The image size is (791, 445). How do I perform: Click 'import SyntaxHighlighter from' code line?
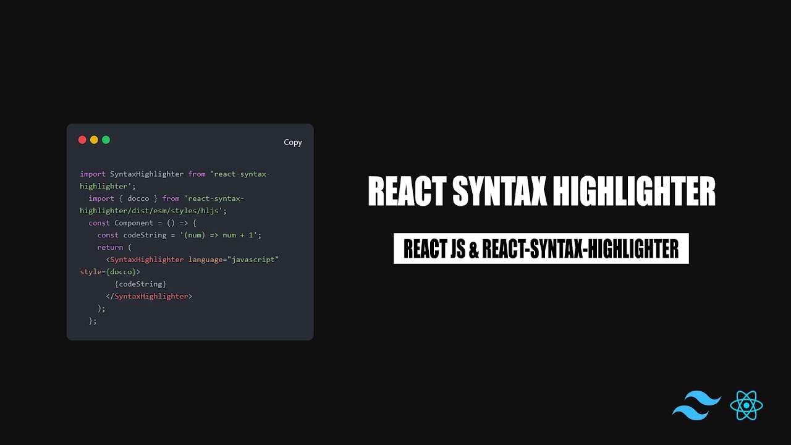click(175, 174)
